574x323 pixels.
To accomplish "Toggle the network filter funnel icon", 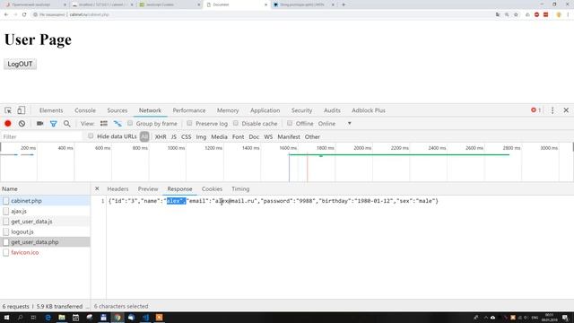I will [54, 124].
